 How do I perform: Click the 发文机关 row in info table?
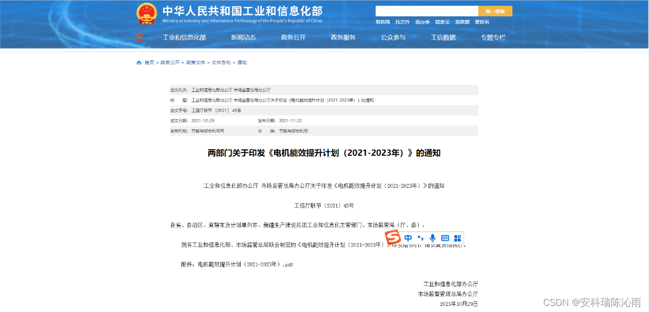tap(324, 90)
